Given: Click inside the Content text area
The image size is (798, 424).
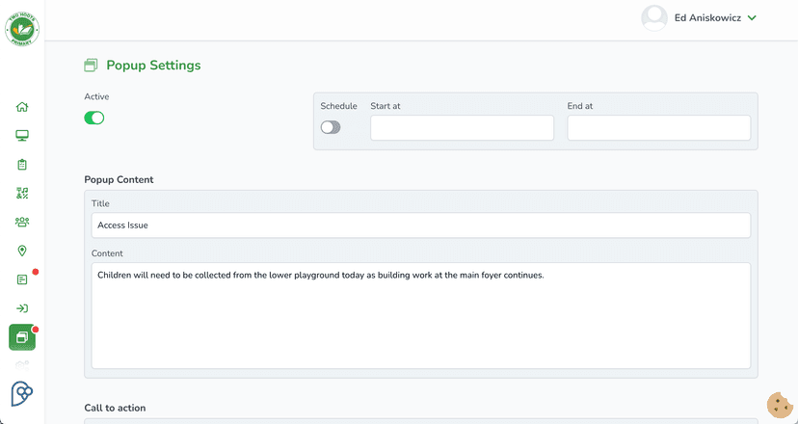Looking at the screenshot, I should [x=421, y=315].
